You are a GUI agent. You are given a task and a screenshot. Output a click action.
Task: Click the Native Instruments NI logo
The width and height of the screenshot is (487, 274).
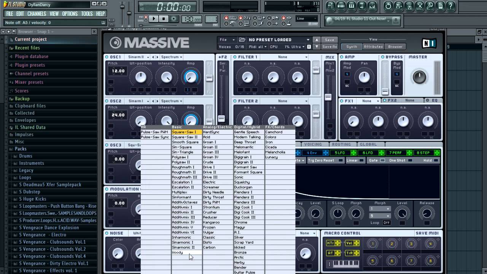pos(430,43)
